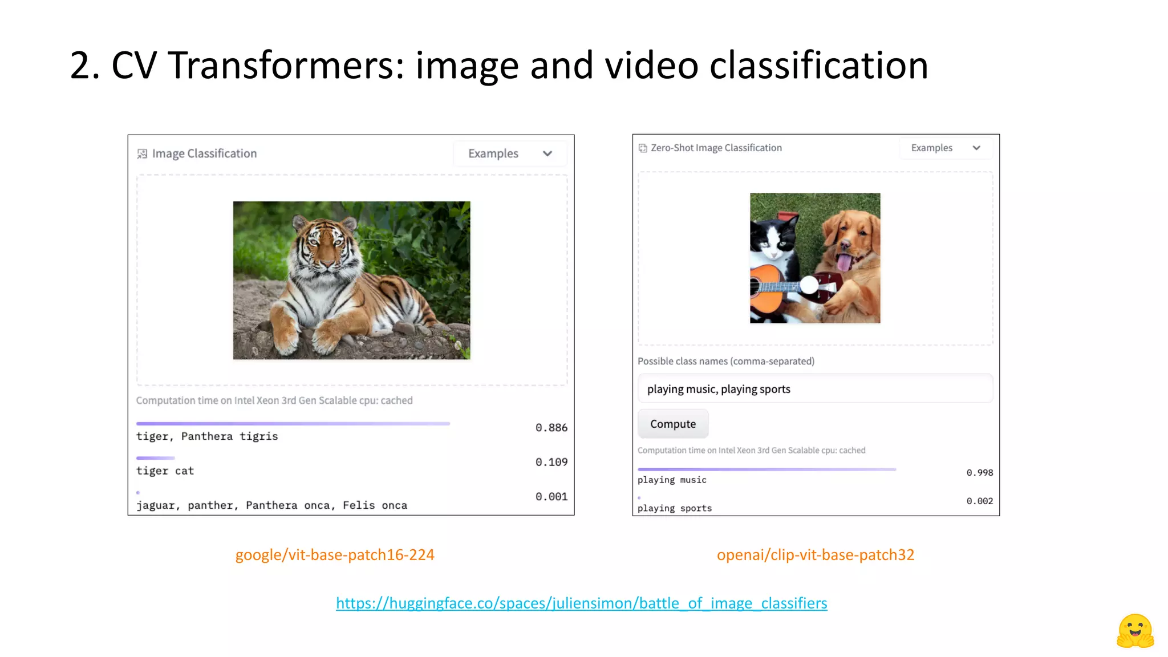Viewport: 1168px width, 657px height.
Task: Click computation time text under Compute button
Action: [751, 451]
